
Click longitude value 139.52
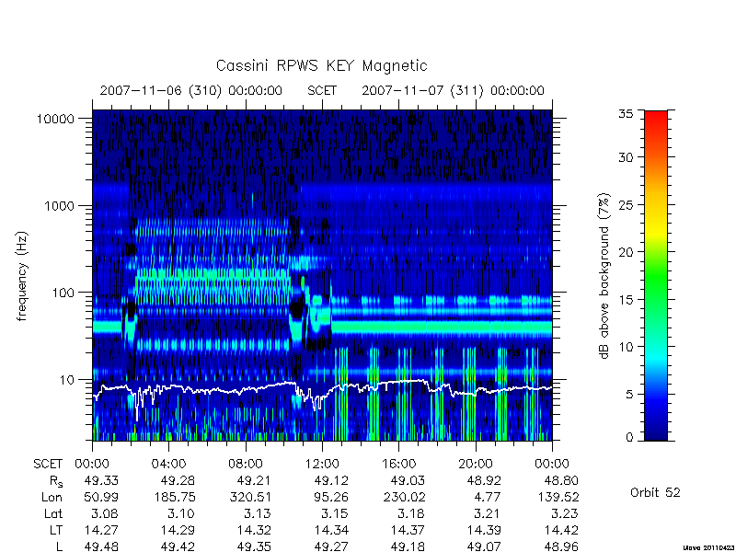coord(558,497)
